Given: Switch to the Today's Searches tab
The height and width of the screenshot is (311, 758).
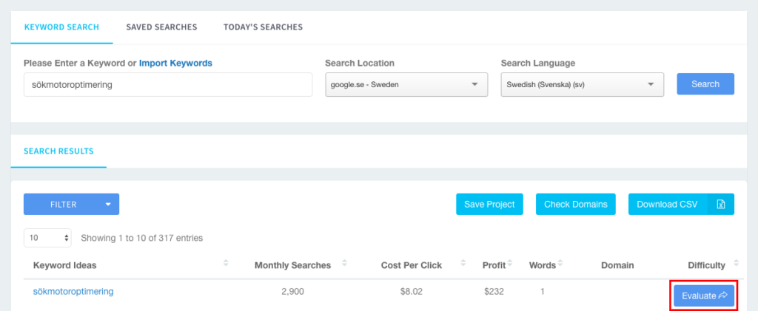Looking at the screenshot, I should click(x=263, y=27).
